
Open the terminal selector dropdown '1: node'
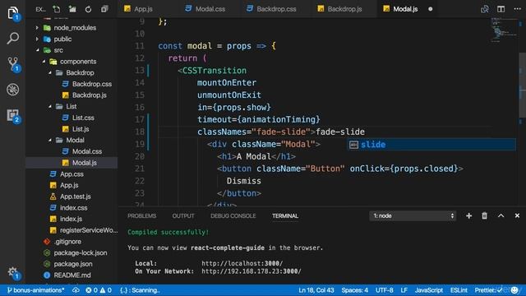413,215
